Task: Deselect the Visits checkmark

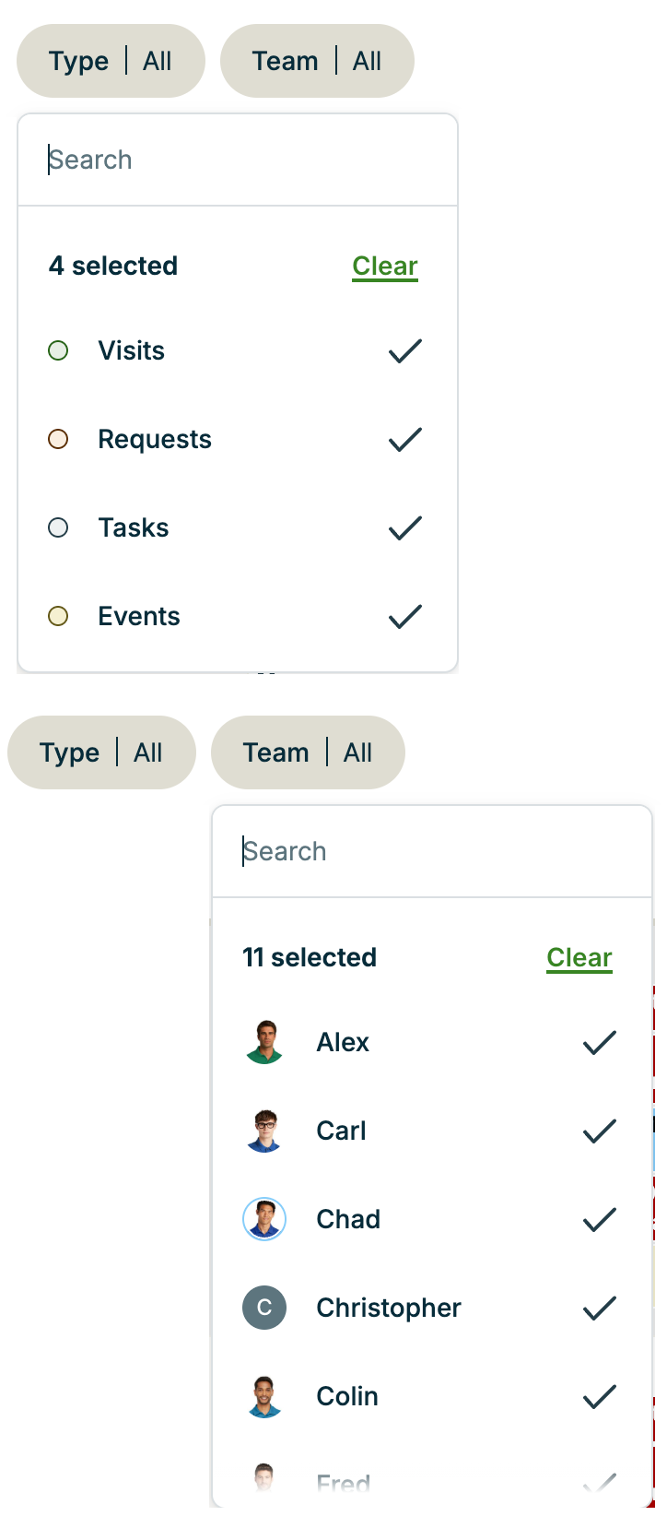Action: click(x=404, y=350)
